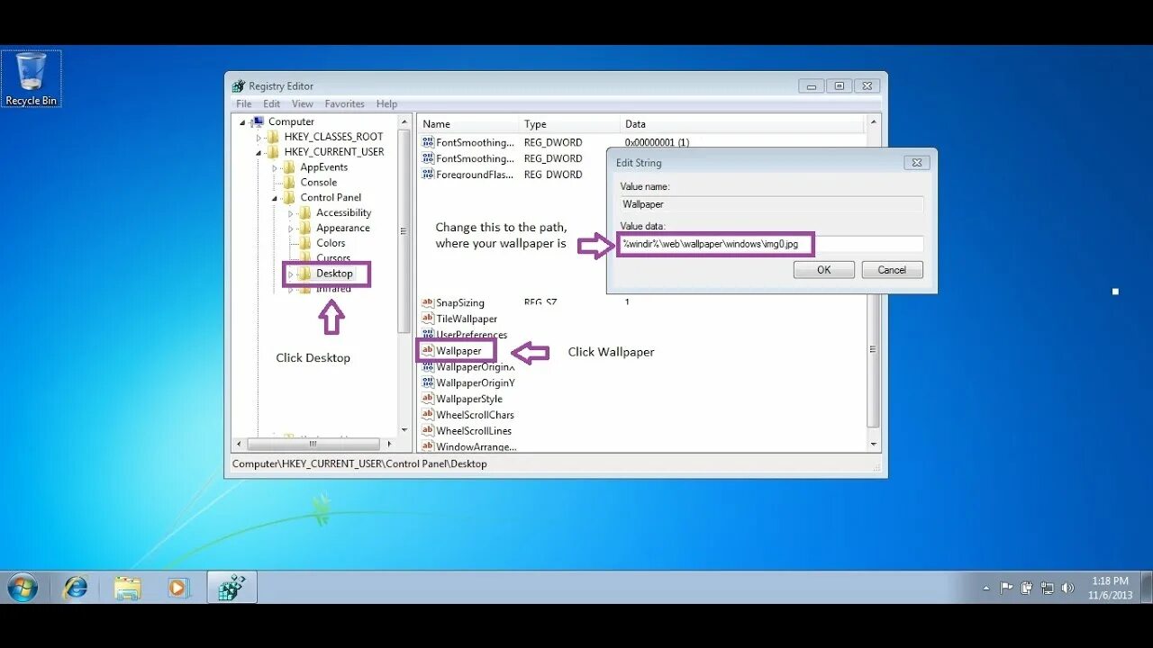The height and width of the screenshot is (648, 1153).
Task: Open Windows Media Player from the taskbar
Action: click(x=178, y=588)
